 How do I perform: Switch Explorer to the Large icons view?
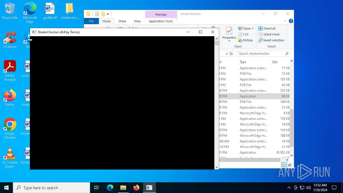click(x=290, y=165)
